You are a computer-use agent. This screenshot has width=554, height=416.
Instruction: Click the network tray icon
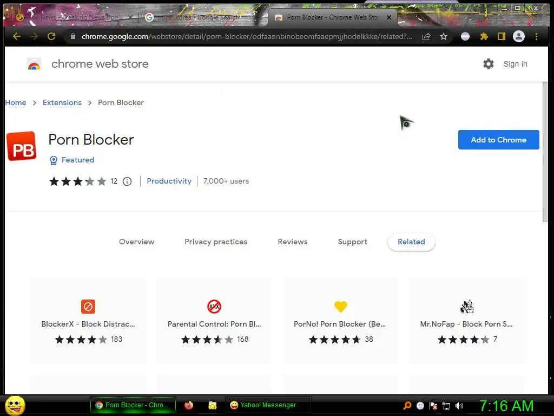pos(446,406)
